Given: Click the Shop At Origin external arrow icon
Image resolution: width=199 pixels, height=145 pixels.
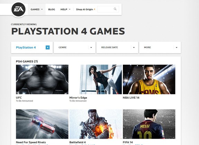Looking at the screenshot, I should pos(94,9).
